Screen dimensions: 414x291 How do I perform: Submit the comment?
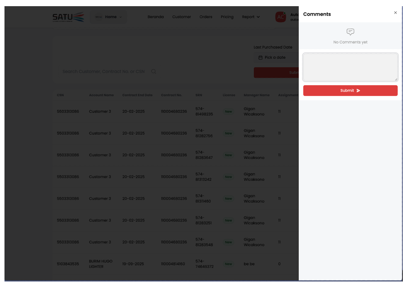pyautogui.click(x=350, y=91)
